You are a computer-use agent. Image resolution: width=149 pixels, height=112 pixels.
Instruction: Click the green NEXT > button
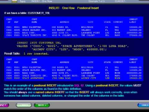pyautogui.click(x=42, y=105)
